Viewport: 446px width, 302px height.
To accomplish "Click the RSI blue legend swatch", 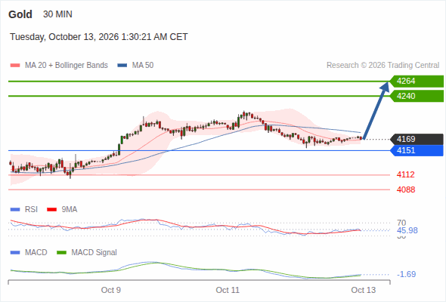I will click(15, 210).
